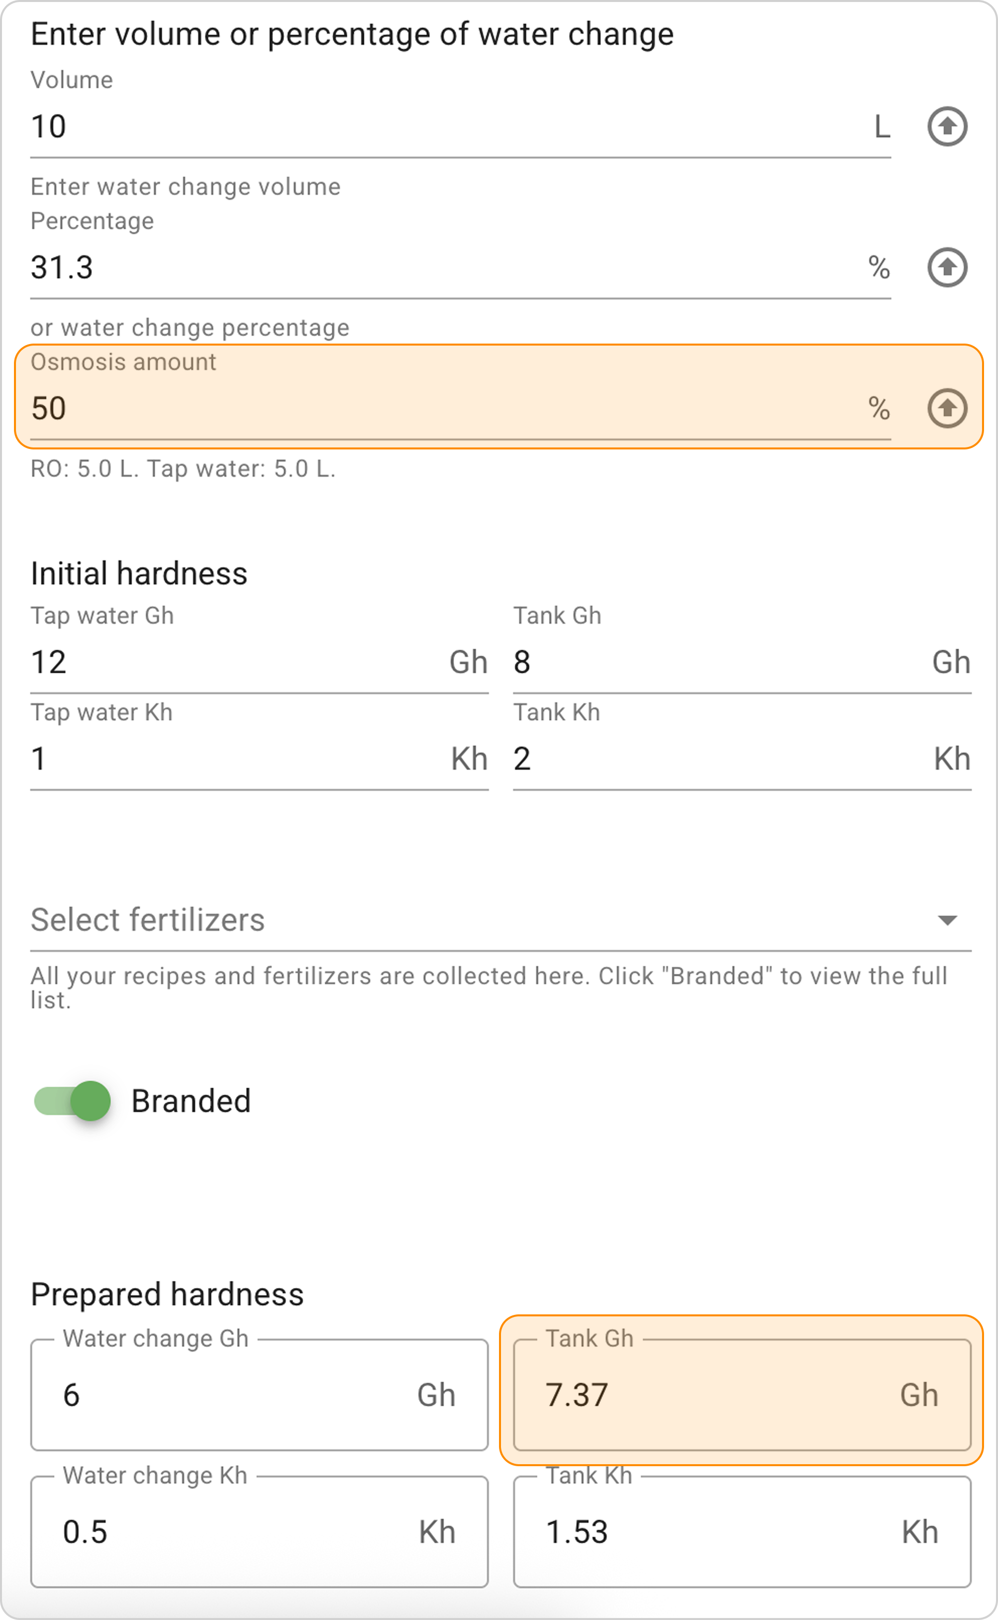Click the Tap water Kh input
This screenshot has height=1620, width=998.
tap(259, 759)
